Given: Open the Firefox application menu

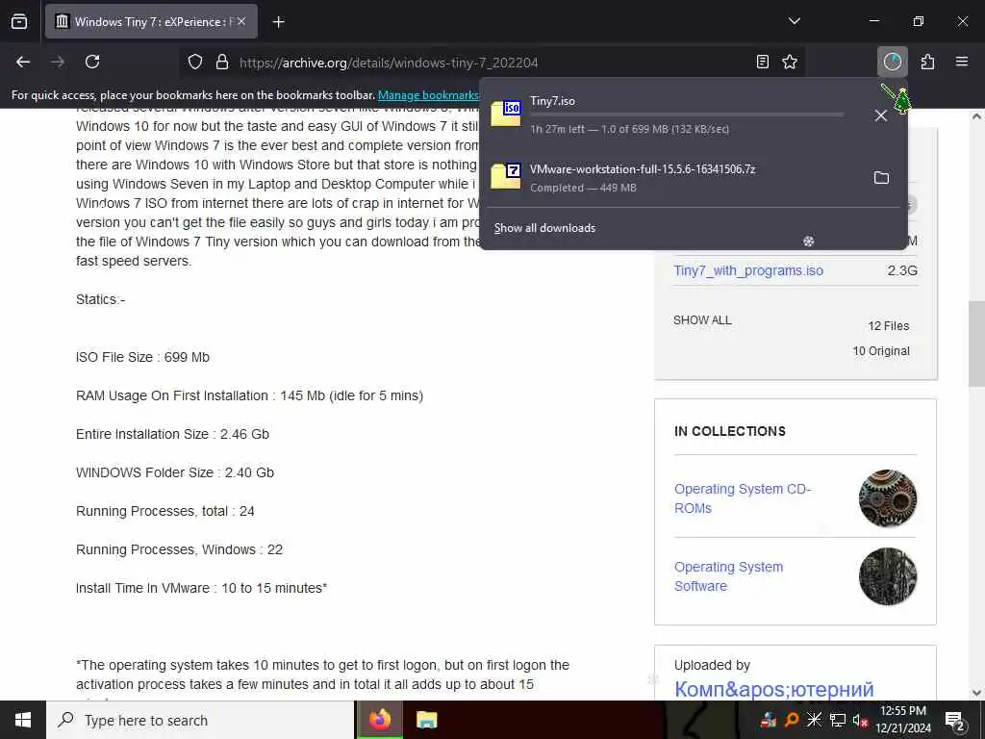Looking at the screenshot, I should [962, 62].
